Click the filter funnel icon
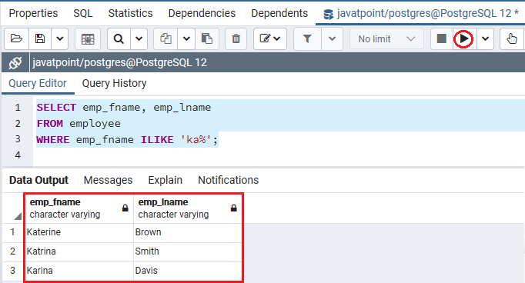Screen dimensions: 525x283 (307, 38)
